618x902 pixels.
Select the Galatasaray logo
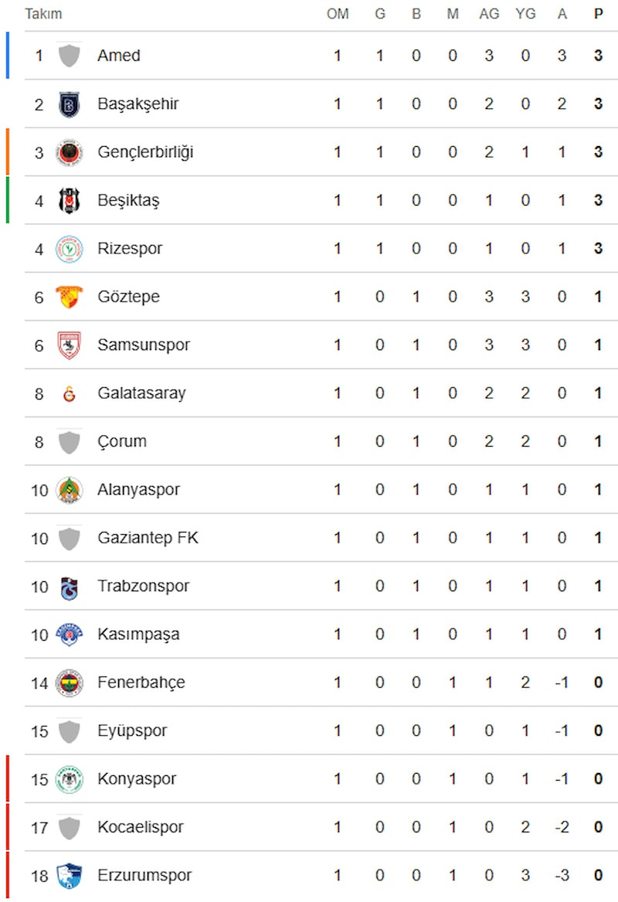(x=69, y=394)
